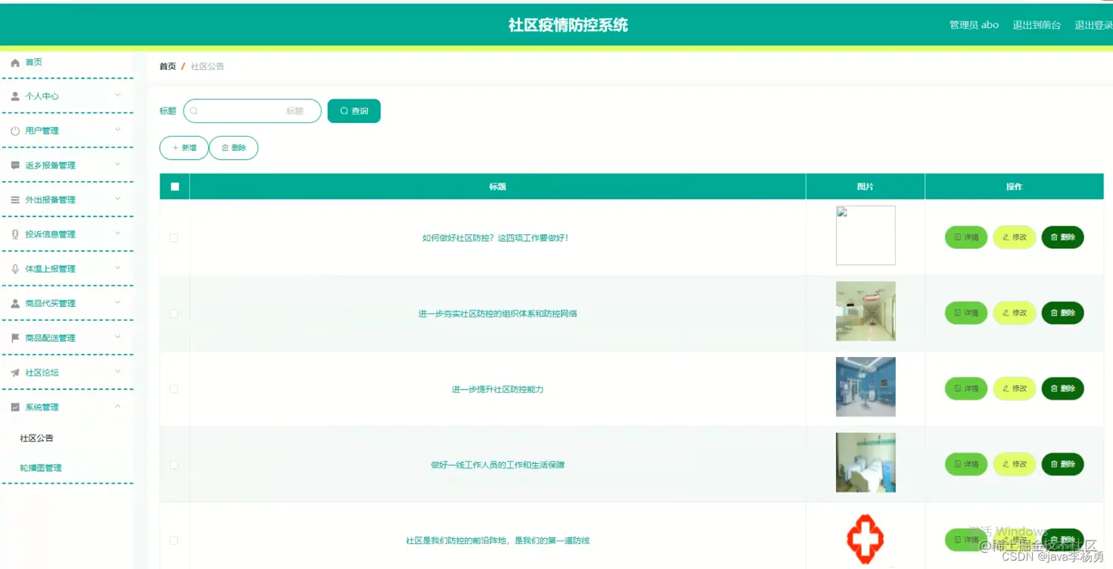Click the user icon next to 商品代买管理
Image resolution: width=1113 pixels, height=569 pixels.
15,304
